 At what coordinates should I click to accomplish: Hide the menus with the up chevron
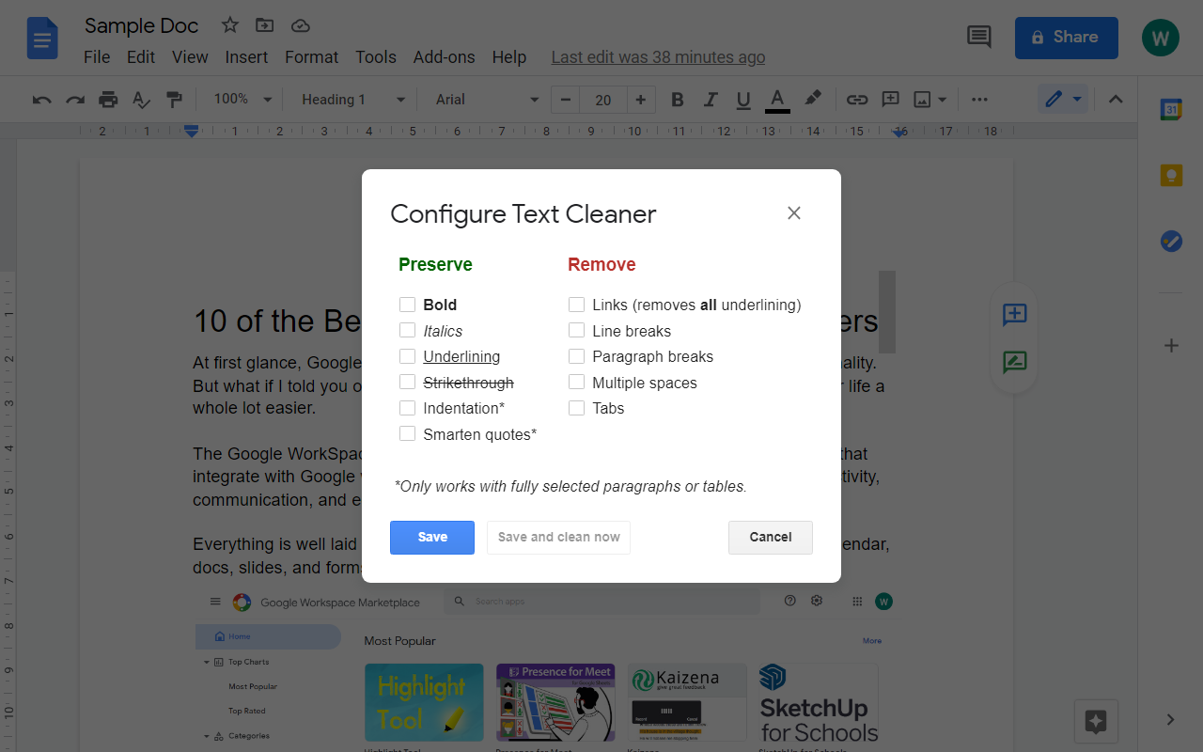[x=1116, y=100]
